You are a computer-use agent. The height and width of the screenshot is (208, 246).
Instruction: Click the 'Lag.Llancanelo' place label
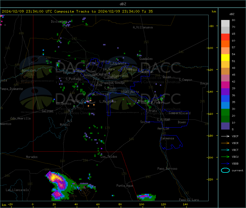17,190
